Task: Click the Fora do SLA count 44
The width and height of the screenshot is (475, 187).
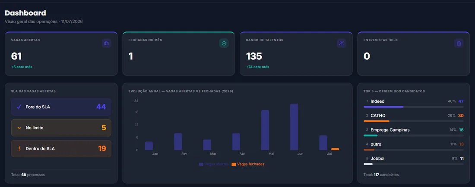Action: pos(101,107)
